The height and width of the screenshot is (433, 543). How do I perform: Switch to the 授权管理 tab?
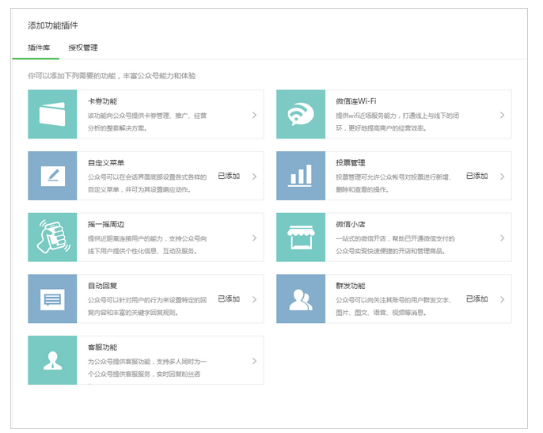click(83, 48)
